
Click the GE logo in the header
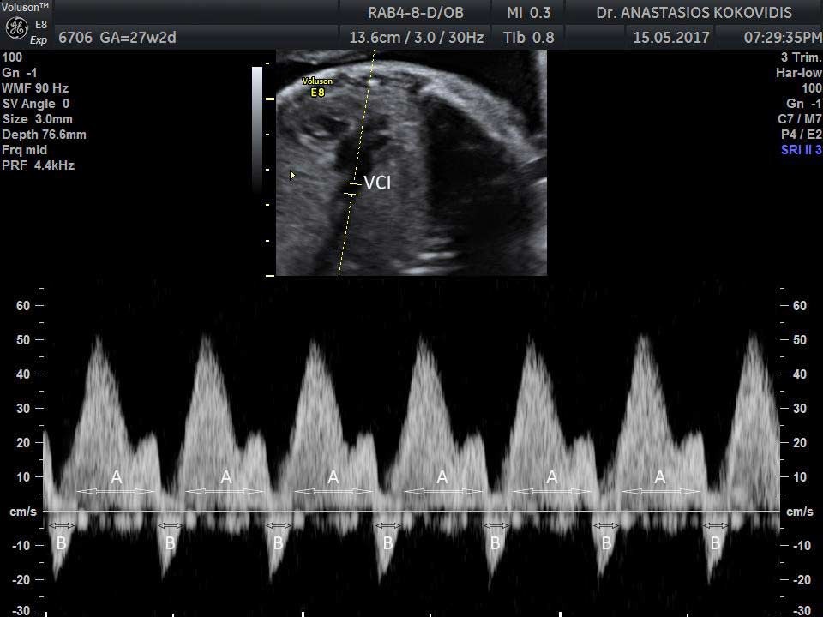(16, 29)
